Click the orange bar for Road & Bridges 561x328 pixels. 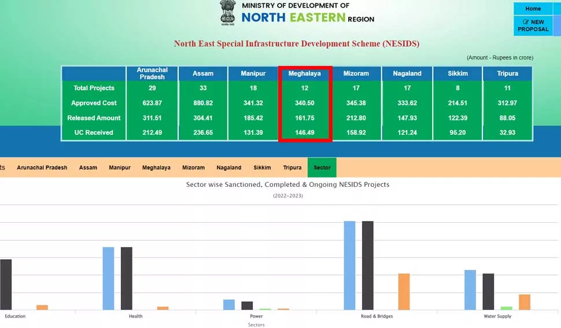tap(404, 292)
